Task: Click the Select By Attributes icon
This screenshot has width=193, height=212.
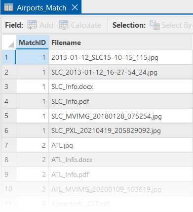Action: (x=154, y=25)
